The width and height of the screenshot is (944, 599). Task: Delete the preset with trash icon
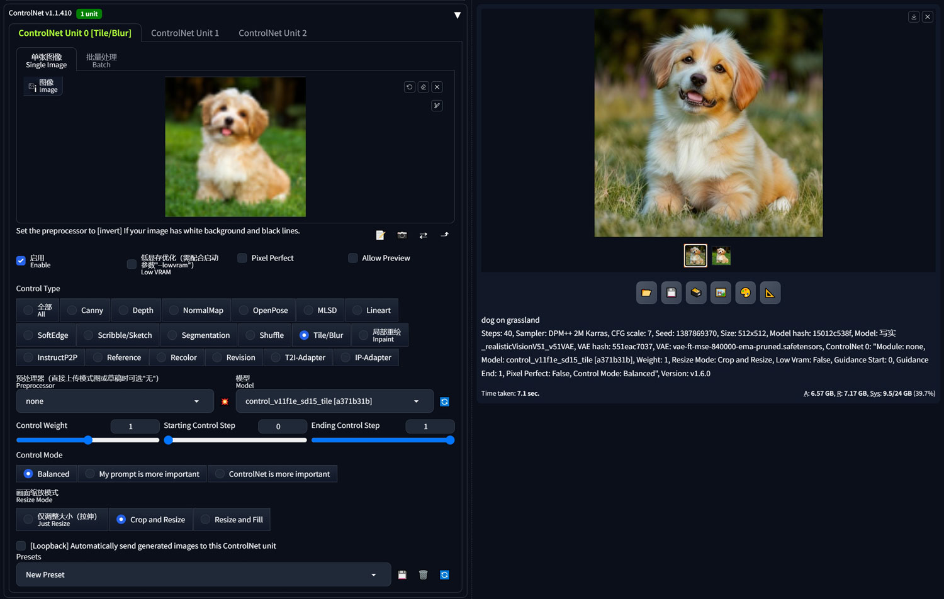(423, 574)
